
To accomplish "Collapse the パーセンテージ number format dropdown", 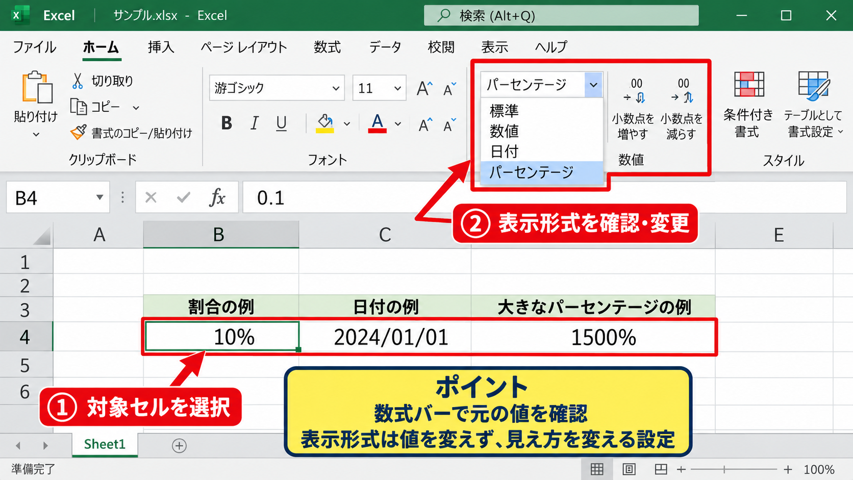I will pyautogui.click(x=593, y=85).
